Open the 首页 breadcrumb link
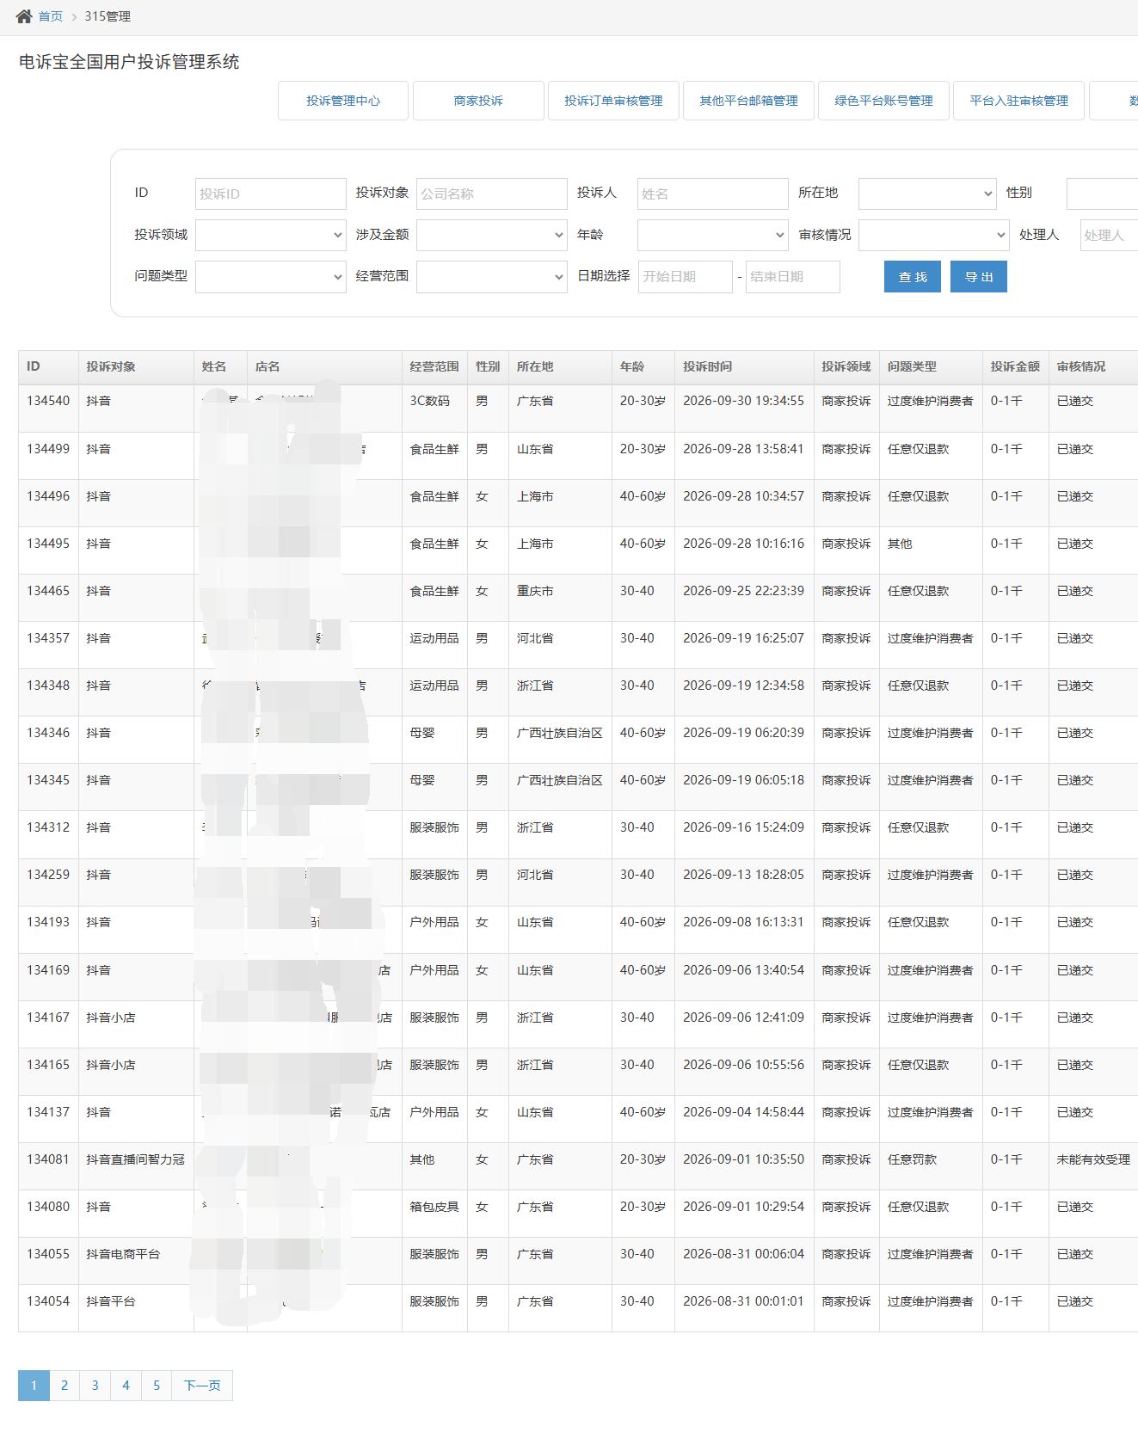This screenshot has width=1138, height=1451. tap(51, 16)
